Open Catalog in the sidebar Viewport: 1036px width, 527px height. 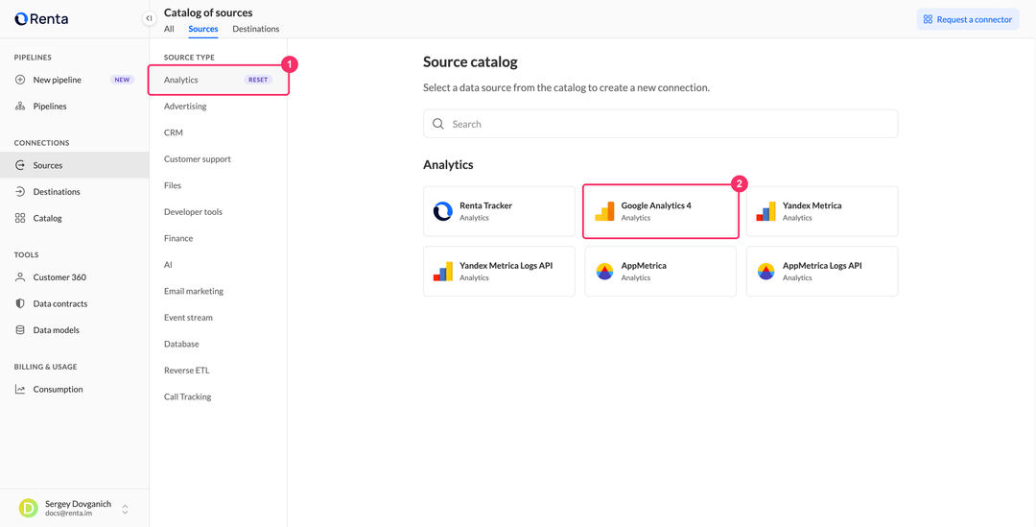pyautogui.click(x=75, y=218)
